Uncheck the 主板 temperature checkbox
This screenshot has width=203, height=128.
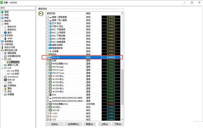click(48, 61)
